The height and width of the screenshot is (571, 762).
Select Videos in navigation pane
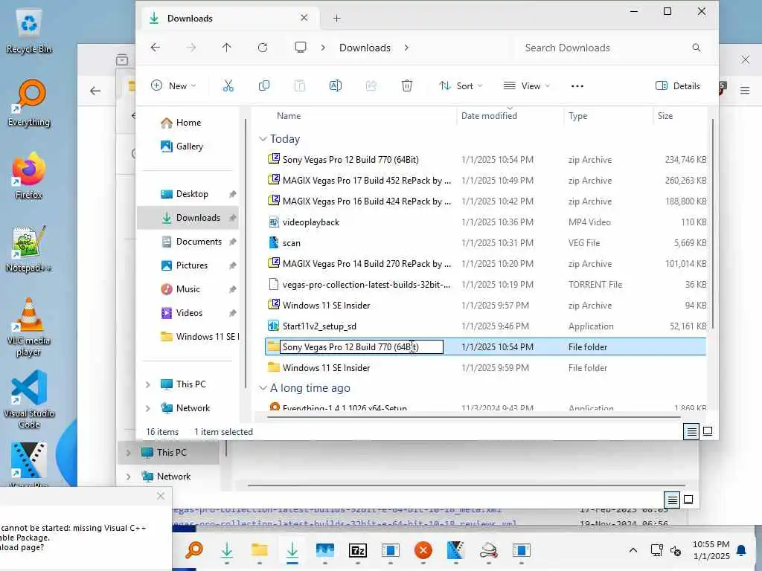click(x=189, y=313)
